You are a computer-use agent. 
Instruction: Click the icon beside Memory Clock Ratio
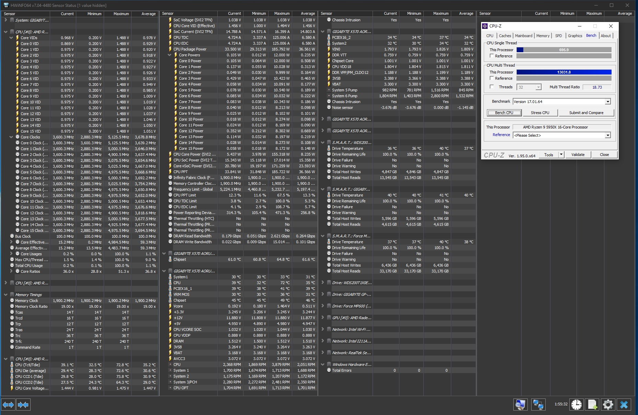[12, 306]
